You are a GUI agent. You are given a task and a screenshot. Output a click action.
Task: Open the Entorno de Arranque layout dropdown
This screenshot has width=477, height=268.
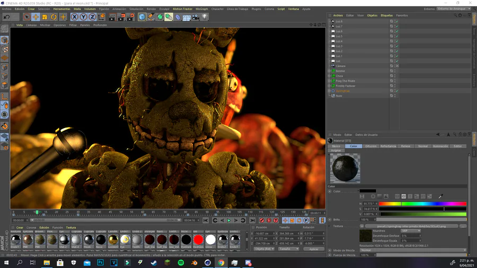click(x=453, y=9)
